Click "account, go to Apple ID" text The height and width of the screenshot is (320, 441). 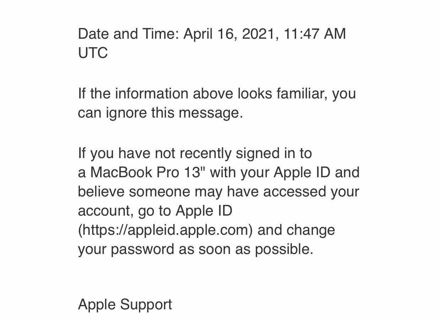(155, 211)
